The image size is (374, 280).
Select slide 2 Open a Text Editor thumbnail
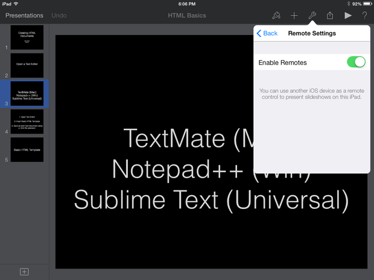tap(27, 65)
